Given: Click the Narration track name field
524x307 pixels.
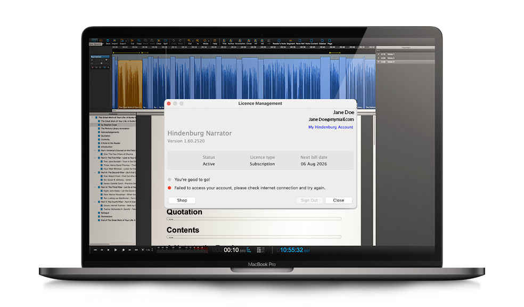Looking at the screenshot, I should point(100,56).
